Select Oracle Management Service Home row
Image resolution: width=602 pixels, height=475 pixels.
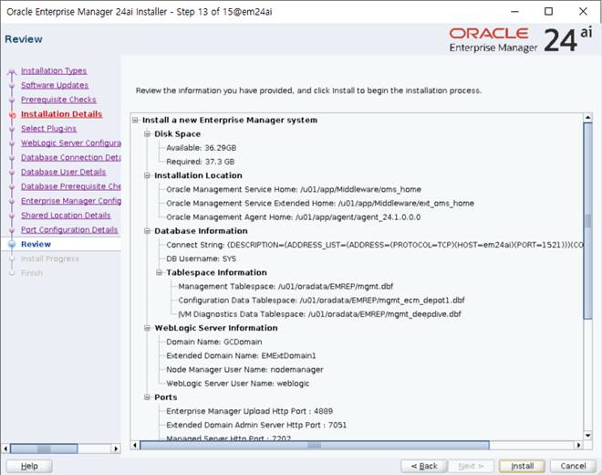click(294, 189)
